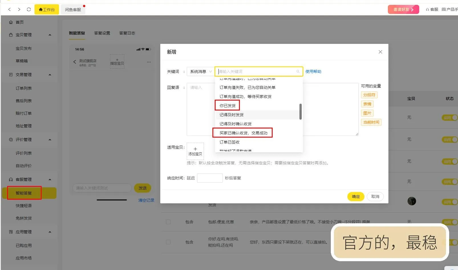Open the three-dot menu in phone preview
Image resolution: width=458 pixels, height=270 pixels.
149,62
